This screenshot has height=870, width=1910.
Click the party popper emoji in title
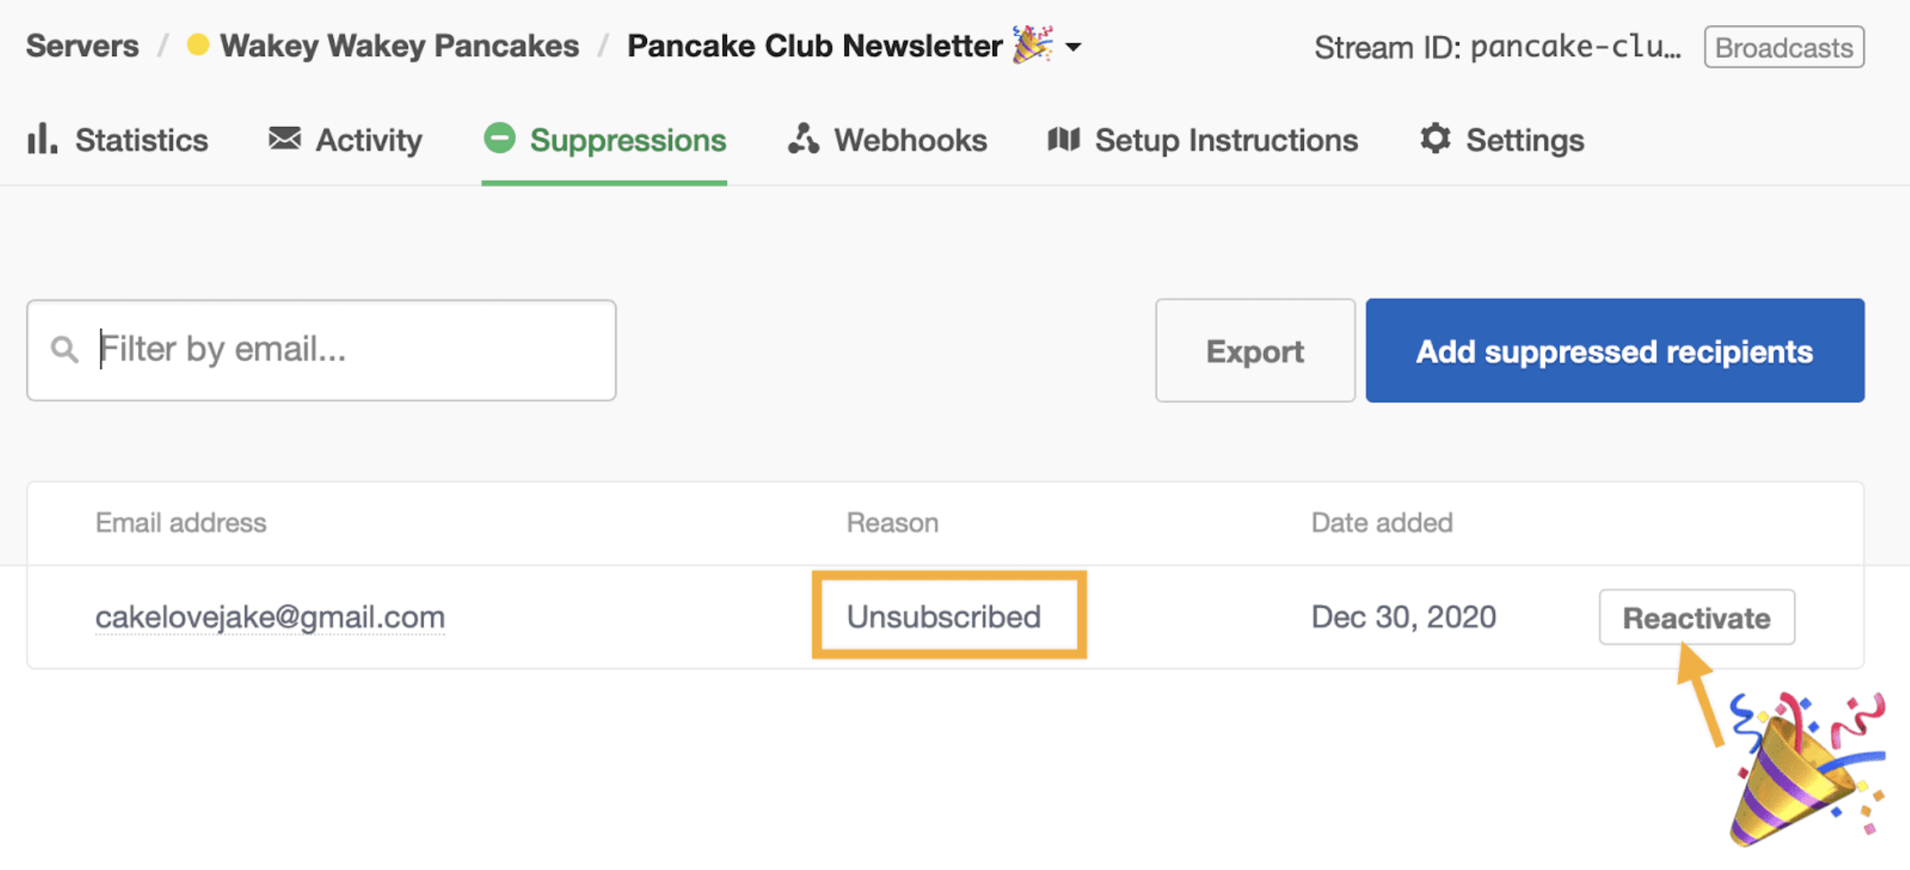[x=1032, y=44]
